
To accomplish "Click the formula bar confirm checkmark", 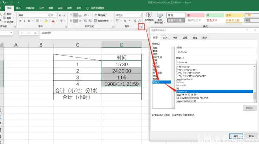I will click(29, 33).
